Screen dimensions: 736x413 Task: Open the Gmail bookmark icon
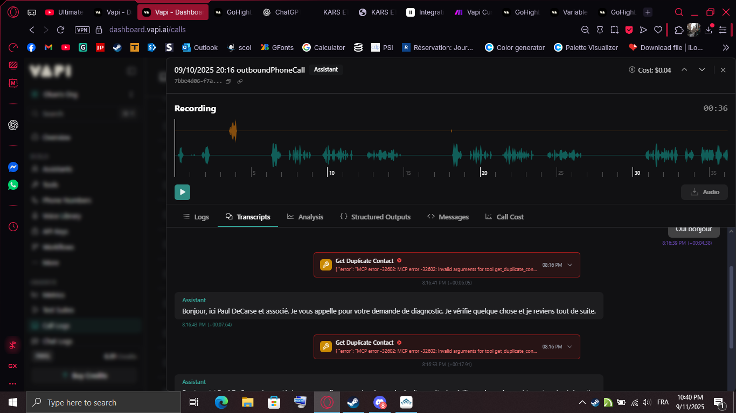click(48, 47)
